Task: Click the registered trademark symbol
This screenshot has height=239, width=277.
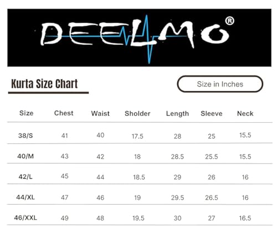Action: point(229,21)
